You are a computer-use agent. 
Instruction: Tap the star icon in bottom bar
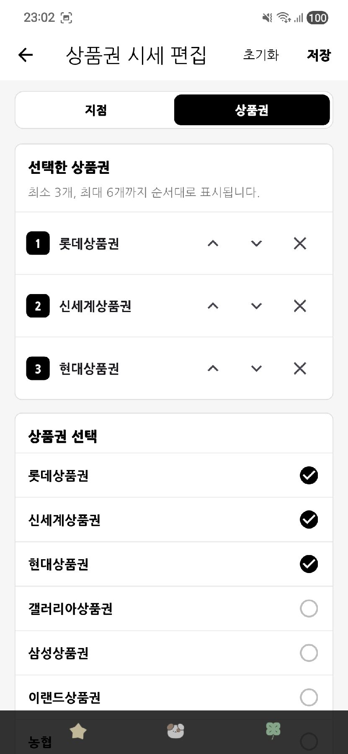pyautogui.click(x=78, y=731)
